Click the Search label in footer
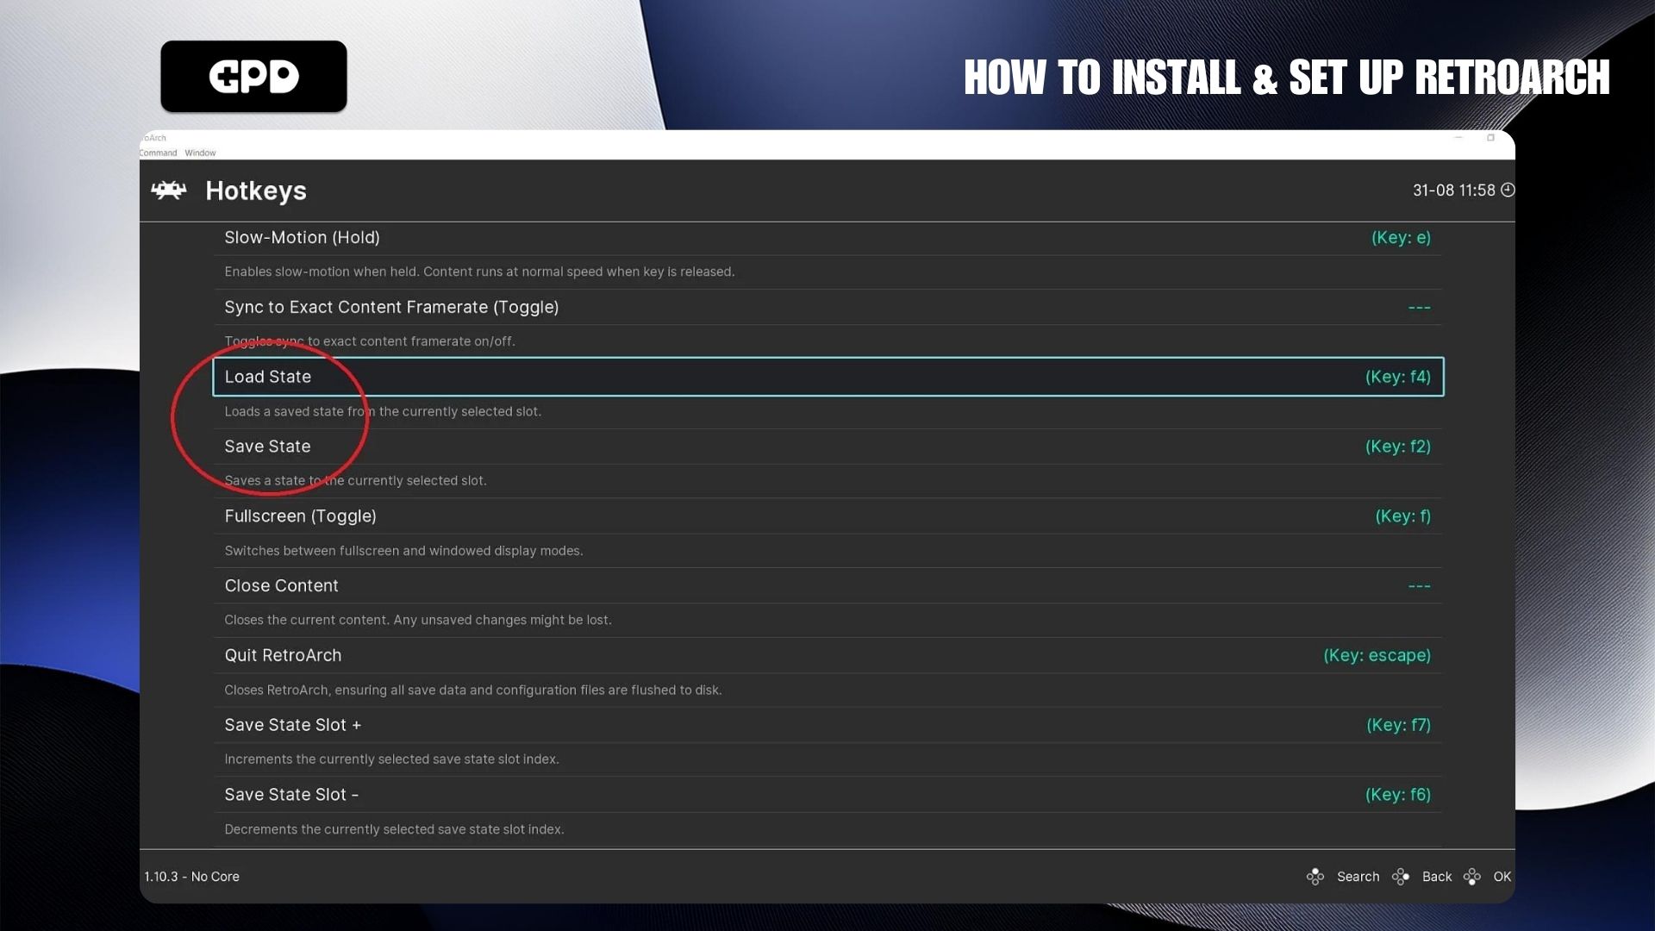The height and width of the screenshot is (931, 1655). coord(1358,877)
